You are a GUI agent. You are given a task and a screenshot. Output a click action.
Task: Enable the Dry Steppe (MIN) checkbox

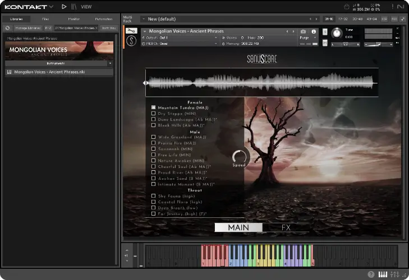pos(154,114)
